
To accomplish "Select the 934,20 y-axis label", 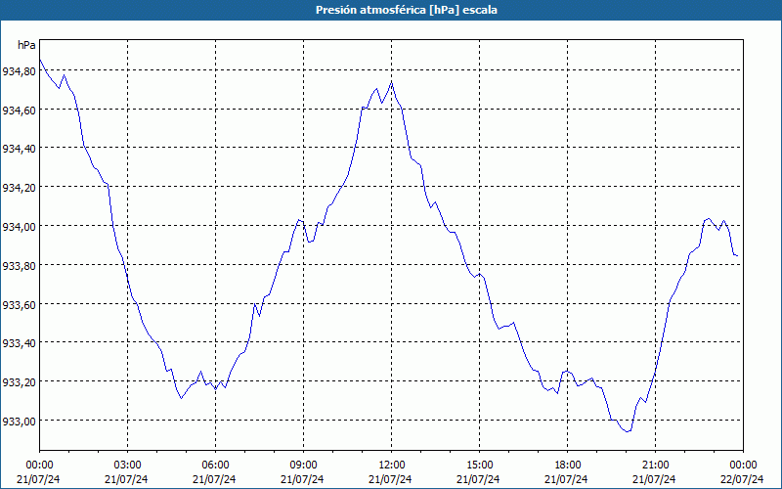I will pyautogui.click(x=20, y=188).
